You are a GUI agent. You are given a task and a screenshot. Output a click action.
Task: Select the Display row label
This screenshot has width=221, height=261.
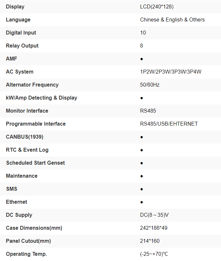point(15,7)
